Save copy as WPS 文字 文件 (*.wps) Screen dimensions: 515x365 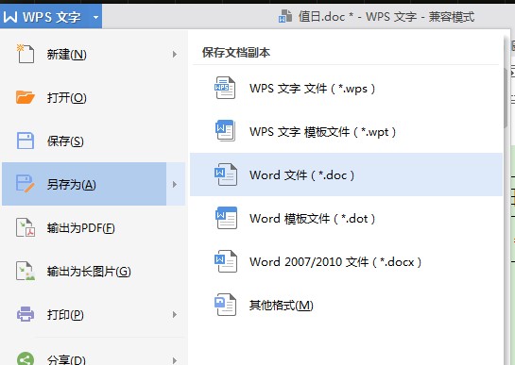(x=346, y=88)
